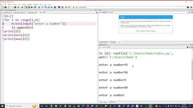
Task: Undock the Editor pane
Action: point(96,10)
